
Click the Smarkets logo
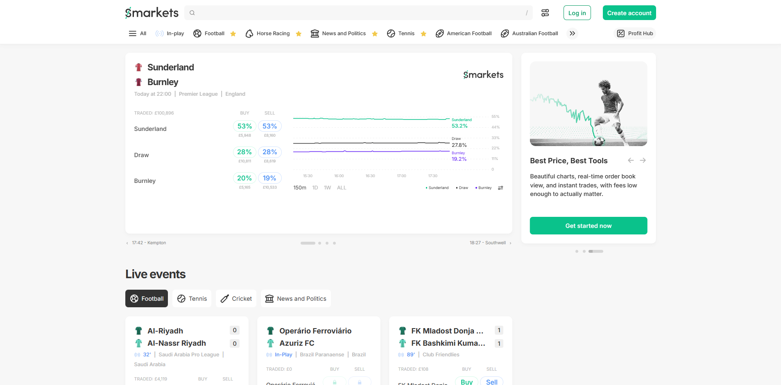click(x=152, y=12)
